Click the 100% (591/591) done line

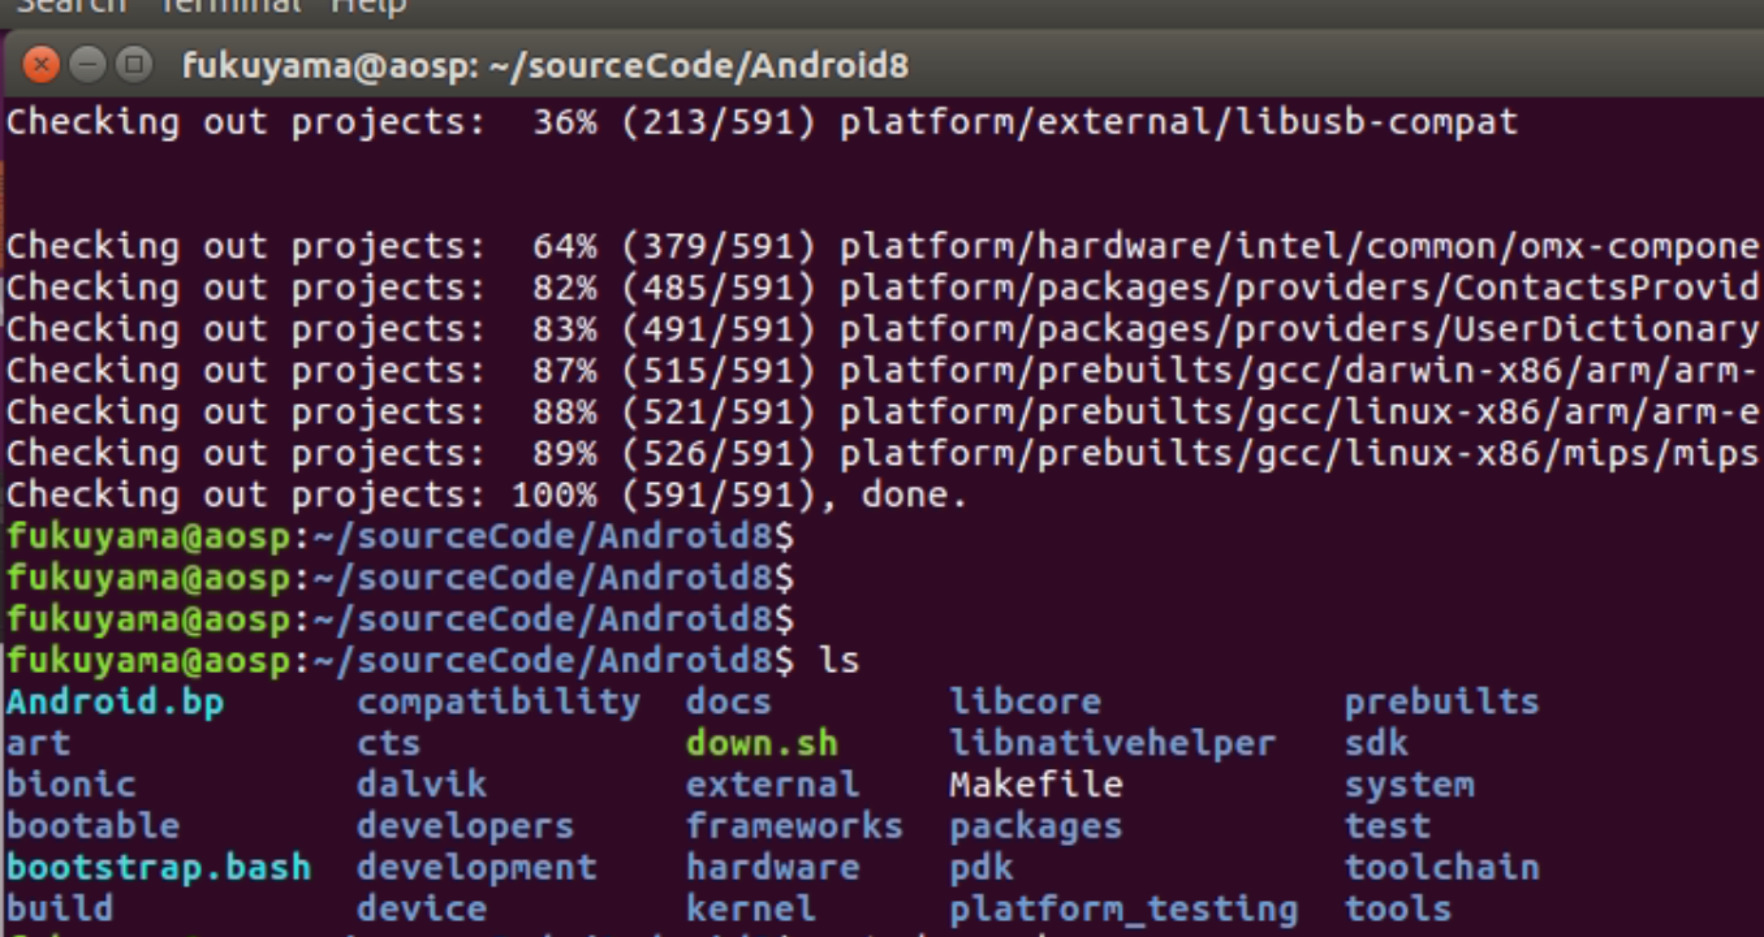[x=486, y=495]
